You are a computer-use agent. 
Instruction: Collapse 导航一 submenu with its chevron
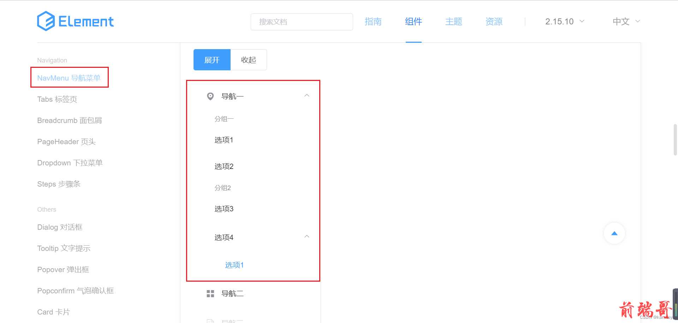pos(307,95)
